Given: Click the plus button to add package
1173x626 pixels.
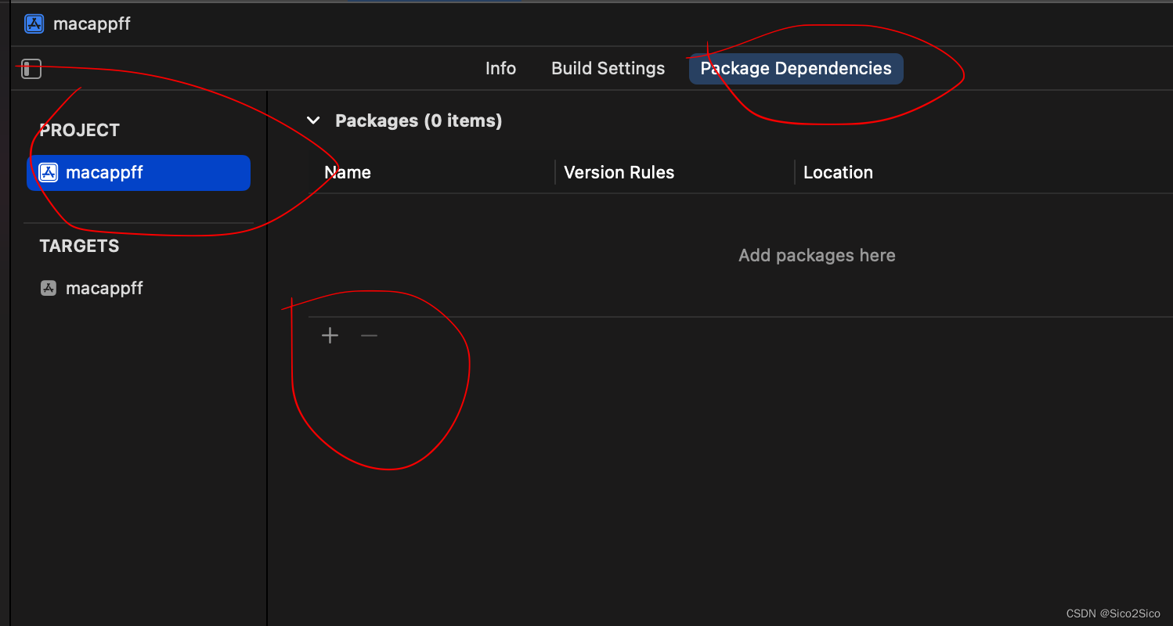Looking at the screenshot, I should tap(330, 336).
